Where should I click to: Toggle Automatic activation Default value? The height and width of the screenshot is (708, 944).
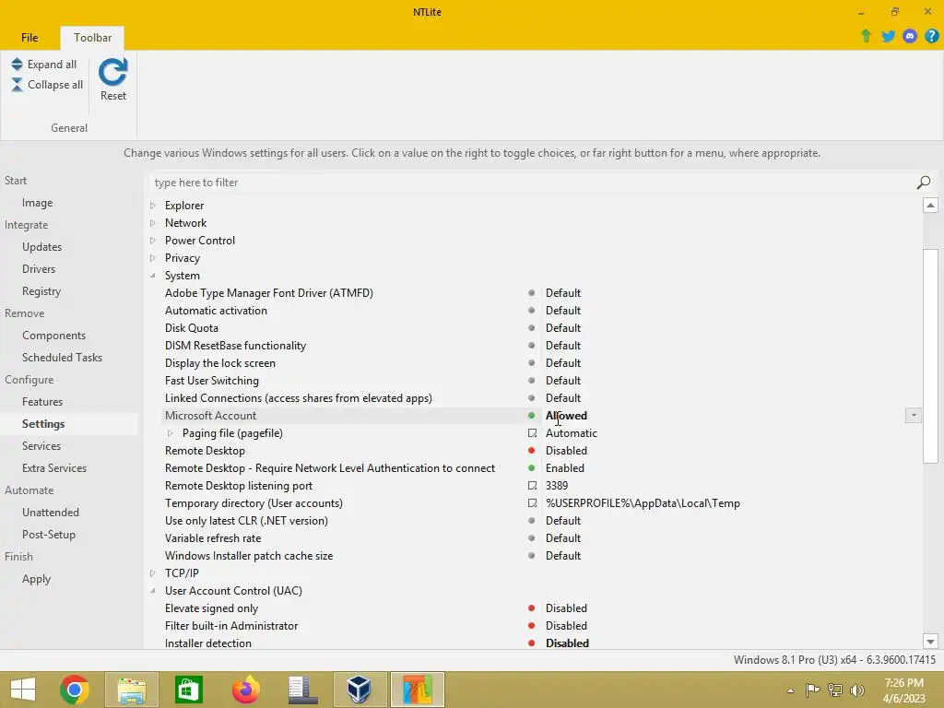coord(563,311)
